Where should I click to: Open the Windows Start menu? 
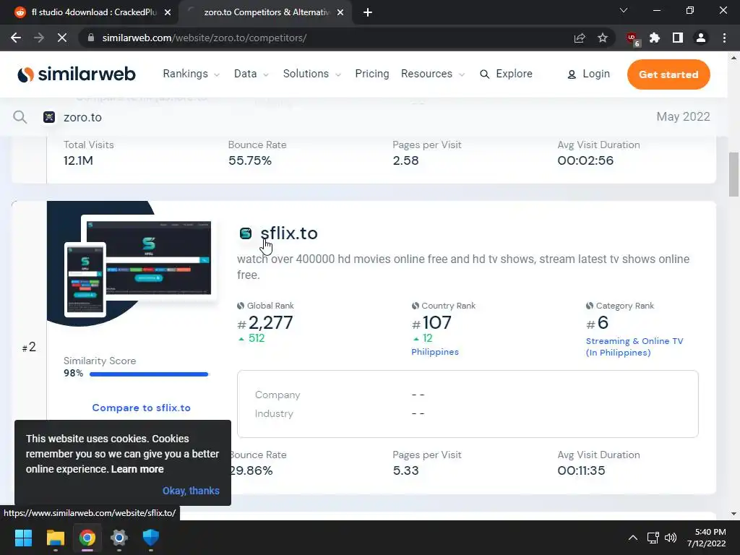(23, 538)
